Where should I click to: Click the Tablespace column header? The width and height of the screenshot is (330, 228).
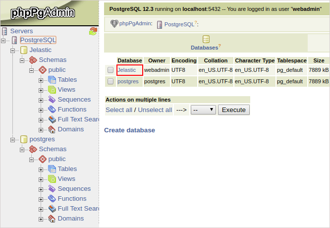(292, 60)
